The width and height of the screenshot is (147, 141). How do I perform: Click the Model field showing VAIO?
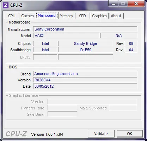66,35
